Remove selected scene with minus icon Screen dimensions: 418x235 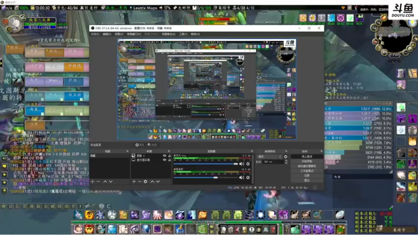click(98, 181)
